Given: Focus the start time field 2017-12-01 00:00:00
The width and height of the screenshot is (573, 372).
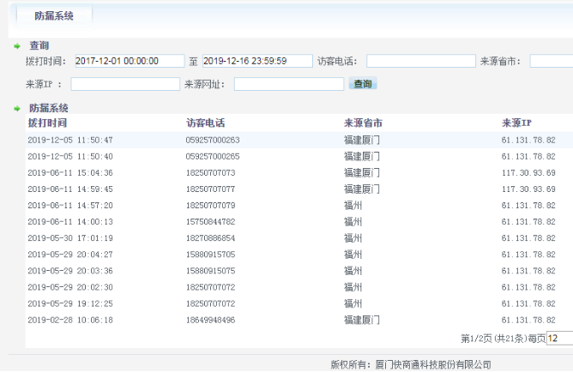Looking at the screenshot, I should coord(129,61).
